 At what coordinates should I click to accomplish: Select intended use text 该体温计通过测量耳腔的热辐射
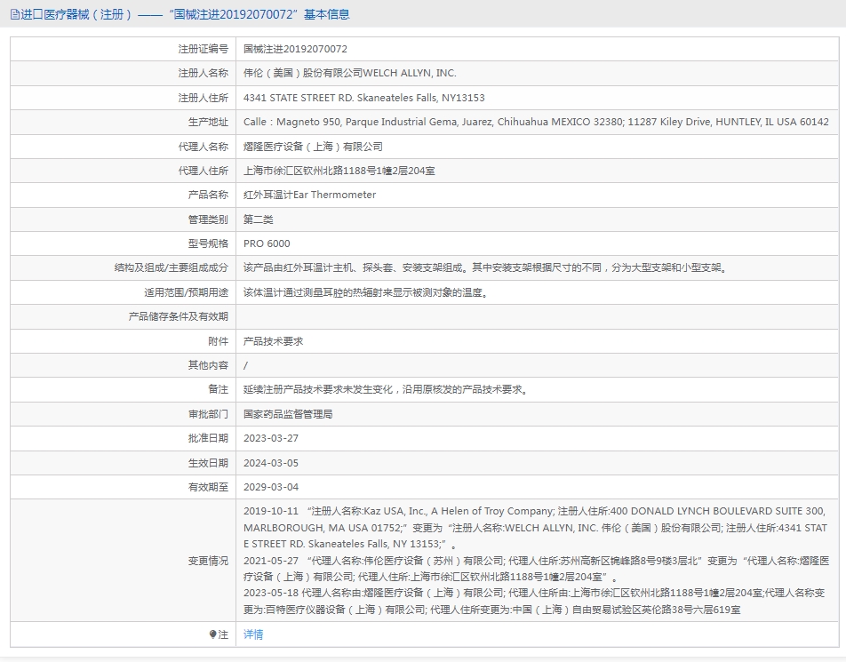click(x=366, y=293)
